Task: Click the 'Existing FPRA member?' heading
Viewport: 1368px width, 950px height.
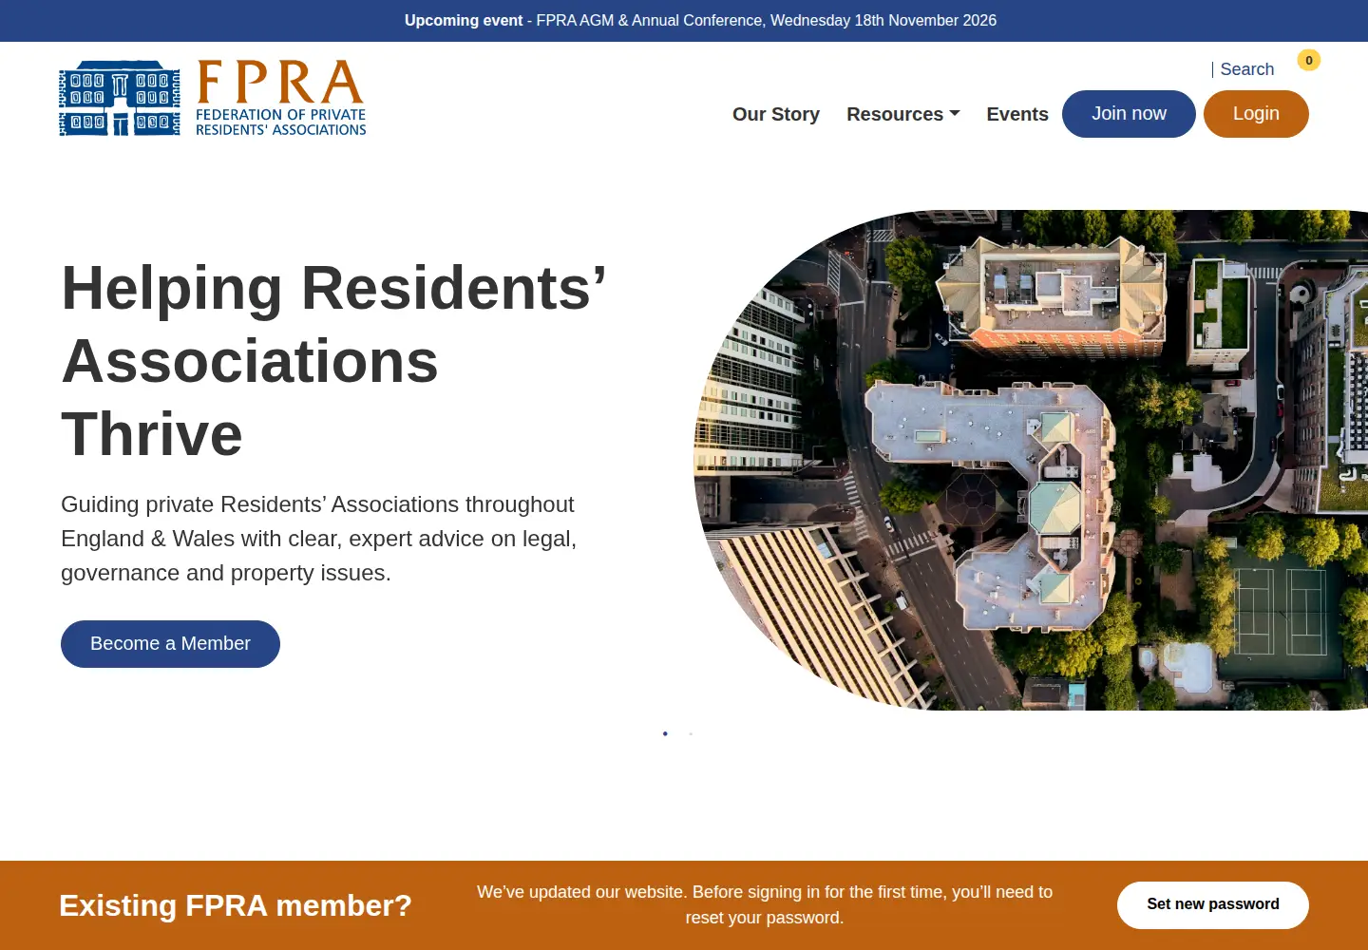Action: pyautogui.click(x=236, y=905)
